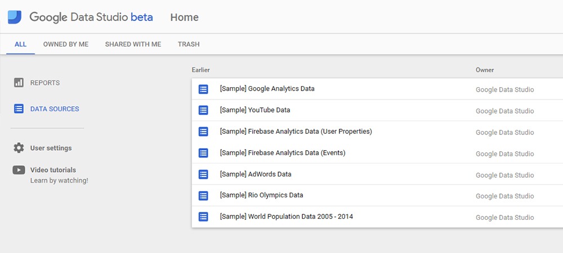Open [Sample] YouTube Data source

255,110
